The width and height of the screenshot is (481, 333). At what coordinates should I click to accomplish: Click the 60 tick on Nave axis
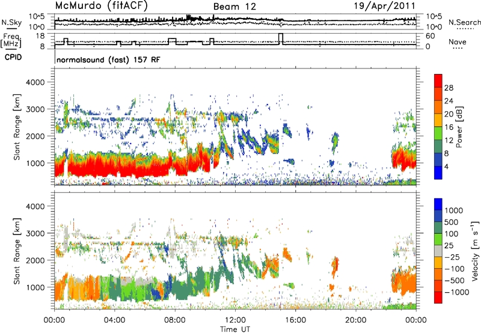430,36
